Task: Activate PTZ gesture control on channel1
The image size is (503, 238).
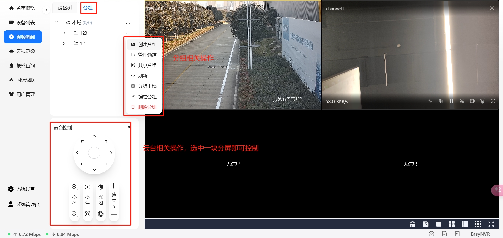Action: coord(483,101)
